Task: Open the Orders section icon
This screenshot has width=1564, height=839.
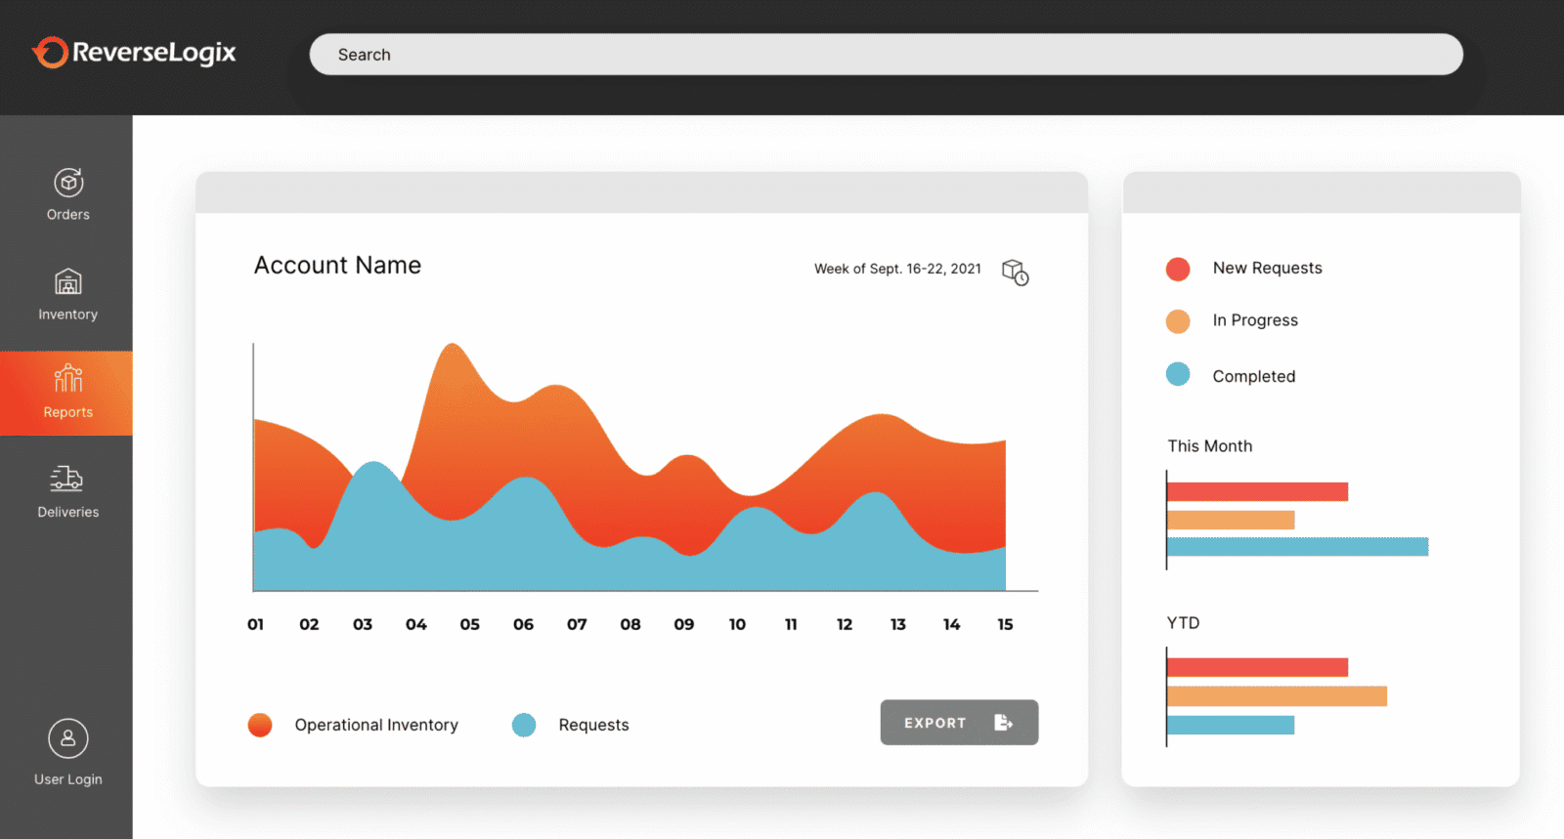Action: (68, 183)
